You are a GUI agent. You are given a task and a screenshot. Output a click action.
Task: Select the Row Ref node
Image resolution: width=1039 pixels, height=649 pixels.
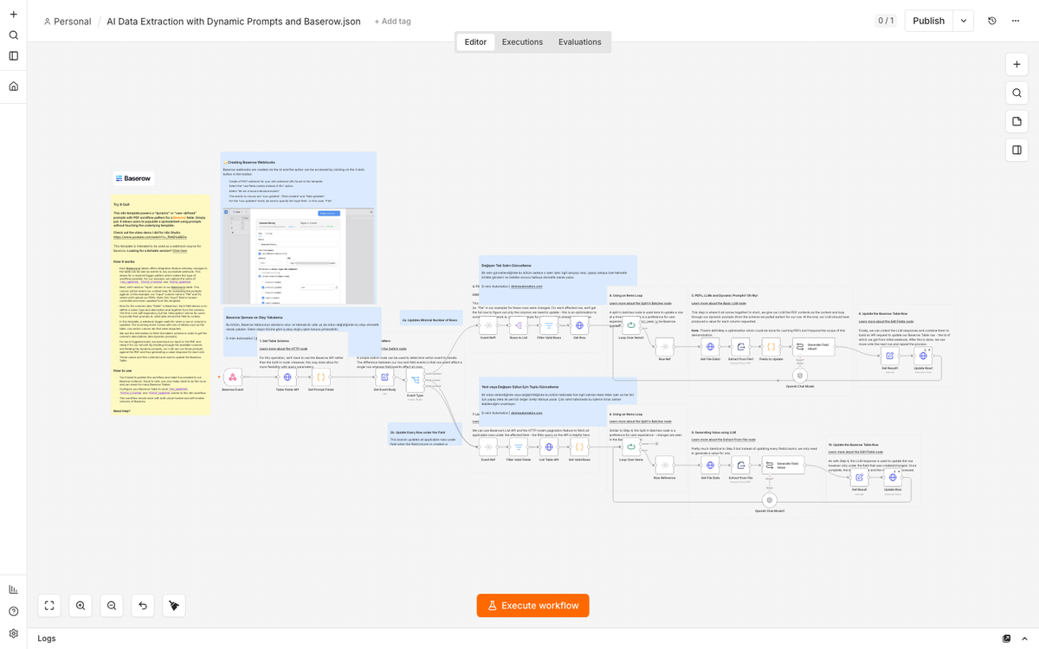pos(664,346)
